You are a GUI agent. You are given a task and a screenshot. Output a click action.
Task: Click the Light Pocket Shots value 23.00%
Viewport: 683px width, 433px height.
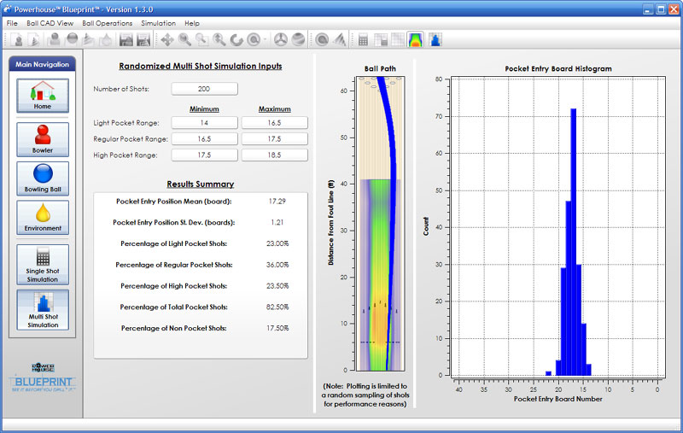(x=277, y=243)
